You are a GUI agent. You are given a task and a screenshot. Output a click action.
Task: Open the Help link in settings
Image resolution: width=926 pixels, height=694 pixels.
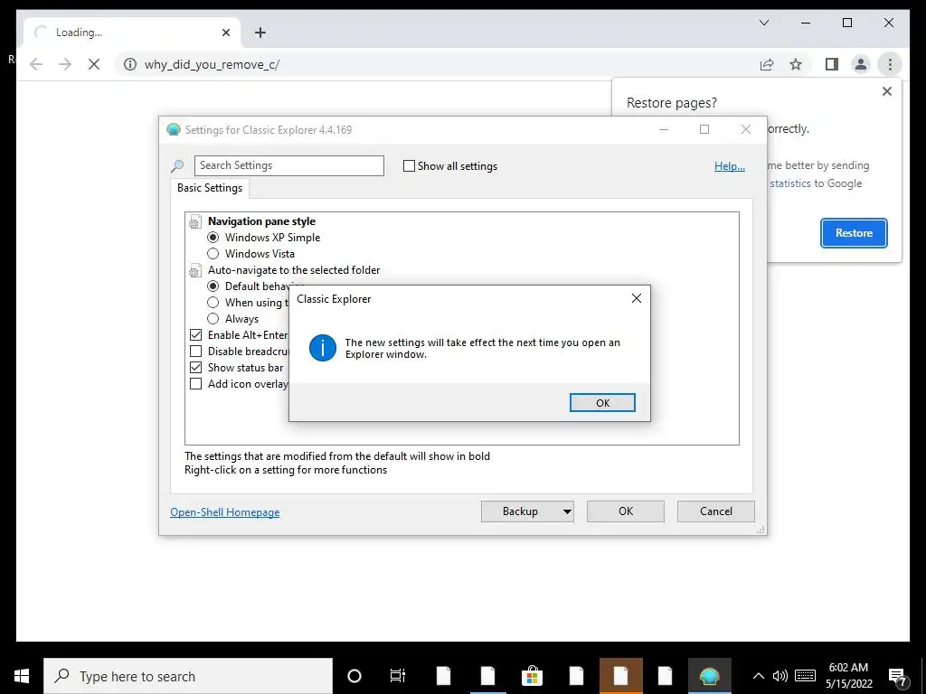[730, 166]
